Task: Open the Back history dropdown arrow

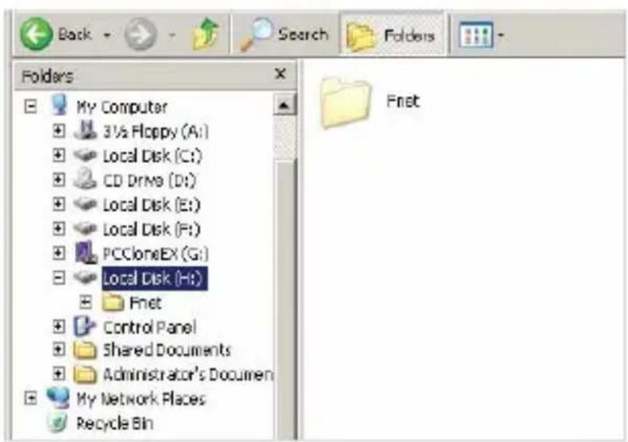Action: pos(107,35)
